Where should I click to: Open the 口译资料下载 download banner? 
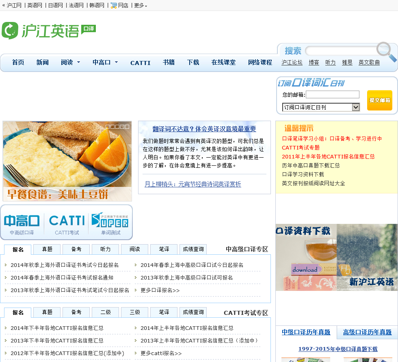[x=306, y=257]
